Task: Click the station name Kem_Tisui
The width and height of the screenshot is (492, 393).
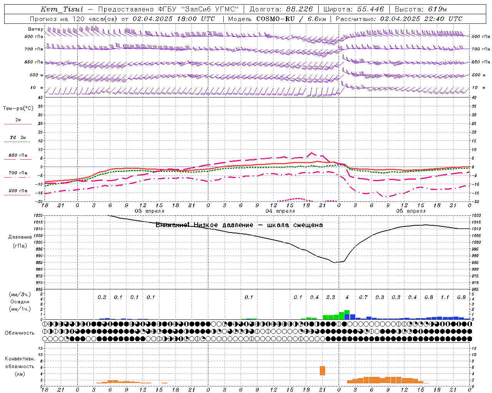Action: (62, 9)
